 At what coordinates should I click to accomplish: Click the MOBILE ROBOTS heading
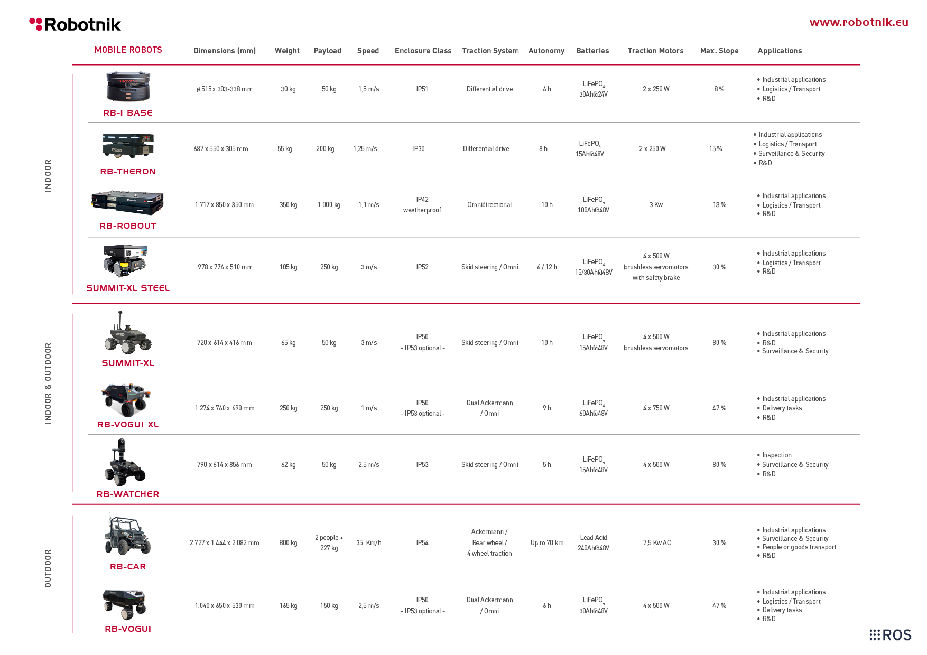[x=128, y=50]
